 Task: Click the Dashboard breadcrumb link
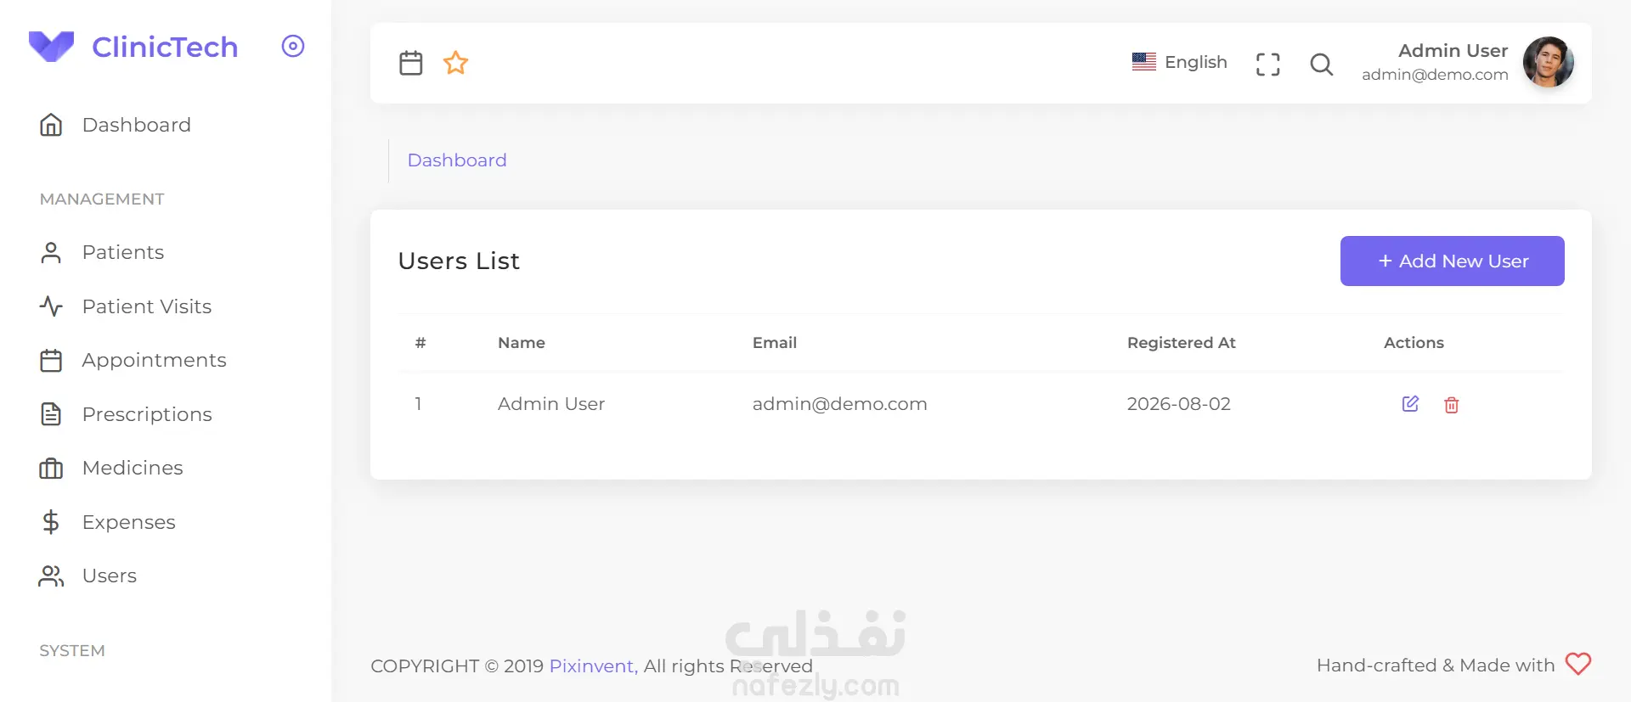pyautogui.click(x=457, y=160)
